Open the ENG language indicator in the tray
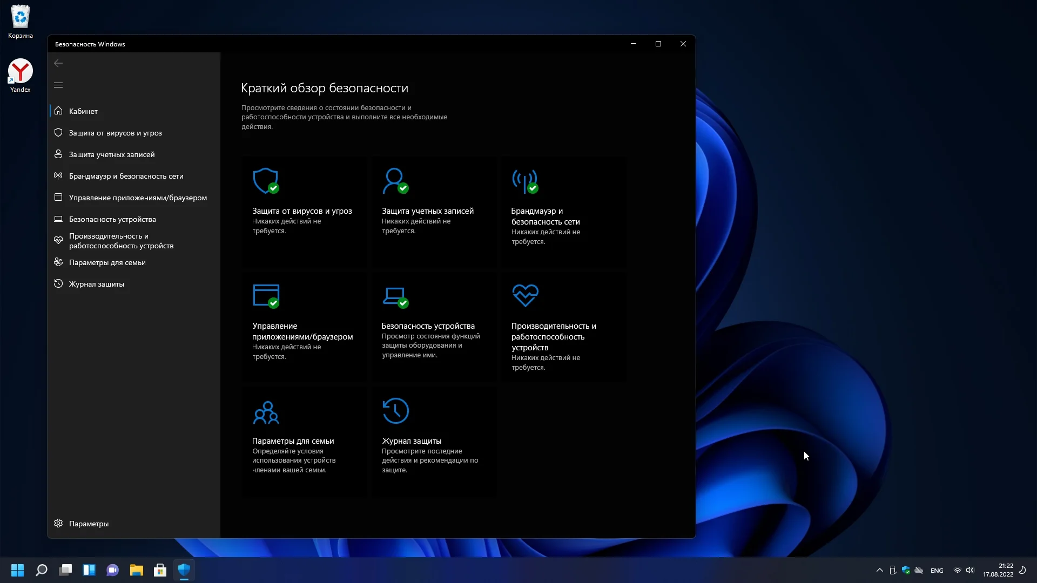Screen dimensions: 1037x583 pos(937,571)
